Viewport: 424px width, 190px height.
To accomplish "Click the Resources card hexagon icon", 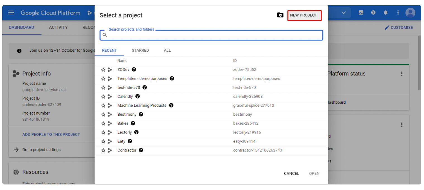I will [16, 172].
